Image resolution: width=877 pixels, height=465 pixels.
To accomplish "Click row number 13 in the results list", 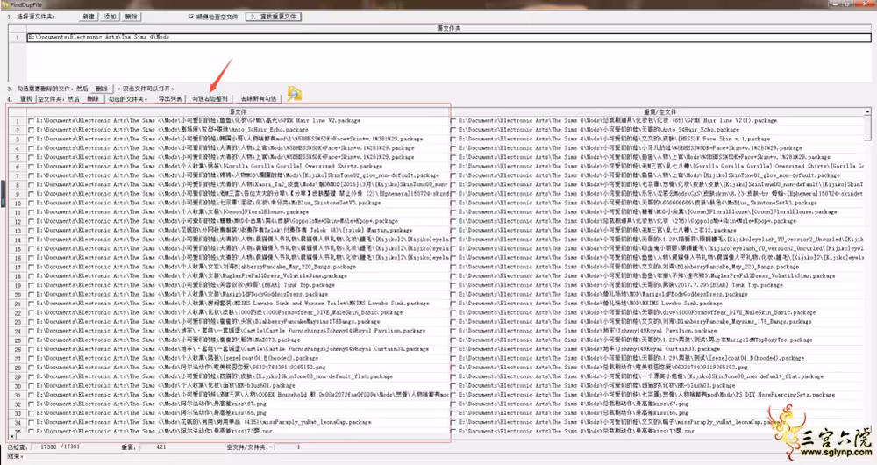I will [x=18, y=231].
